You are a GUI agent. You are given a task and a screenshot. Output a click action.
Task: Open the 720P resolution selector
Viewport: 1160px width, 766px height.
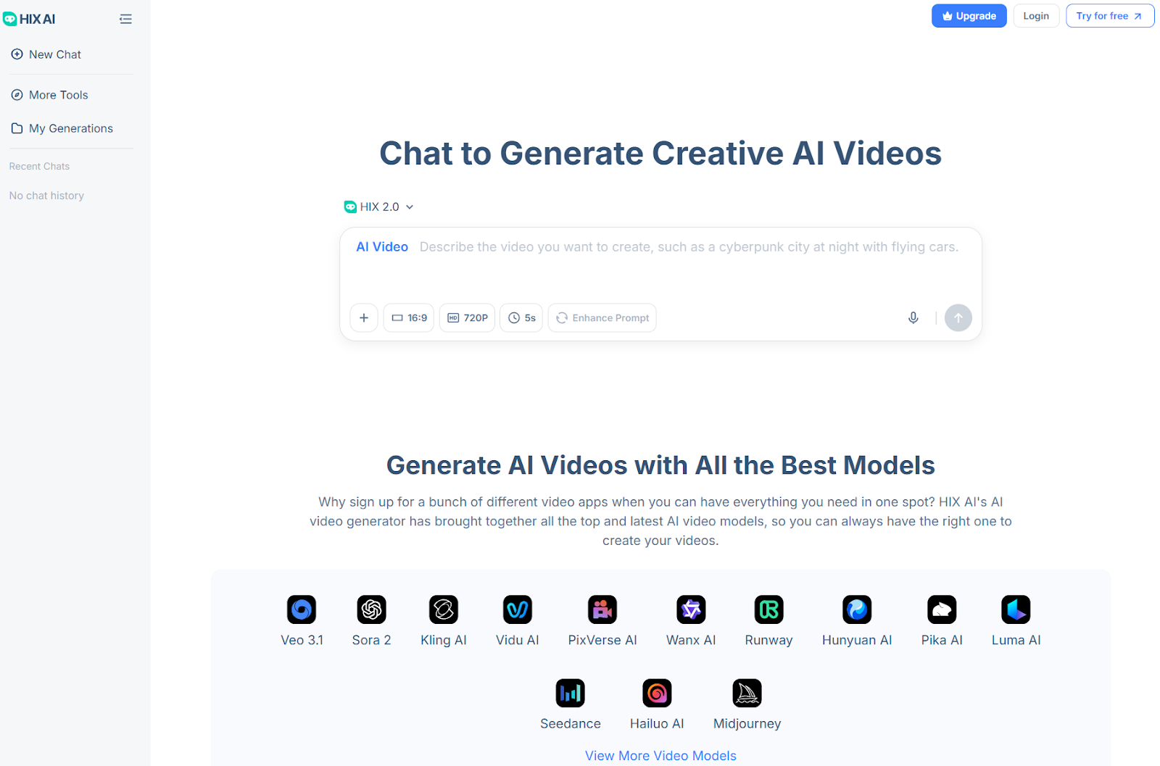coord(467,317)
